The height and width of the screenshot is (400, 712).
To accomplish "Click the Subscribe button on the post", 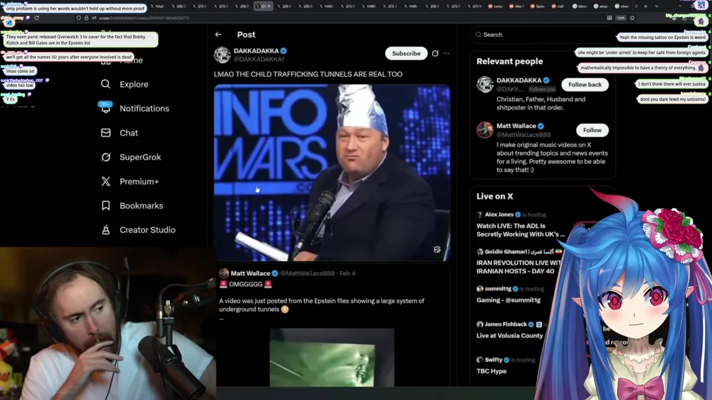I will [406, 53].
